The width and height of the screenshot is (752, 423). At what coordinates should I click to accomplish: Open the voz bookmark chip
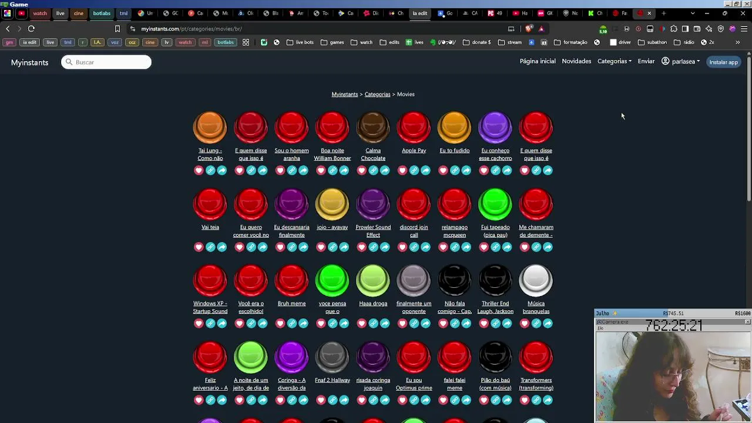[x=115, y=42]
